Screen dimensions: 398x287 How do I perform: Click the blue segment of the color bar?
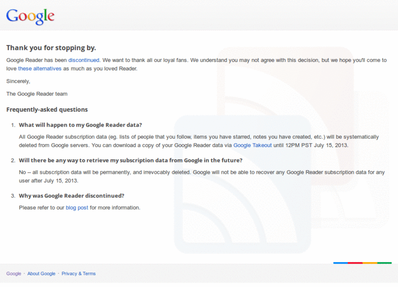pyautogui.click(x=340, y=264)
